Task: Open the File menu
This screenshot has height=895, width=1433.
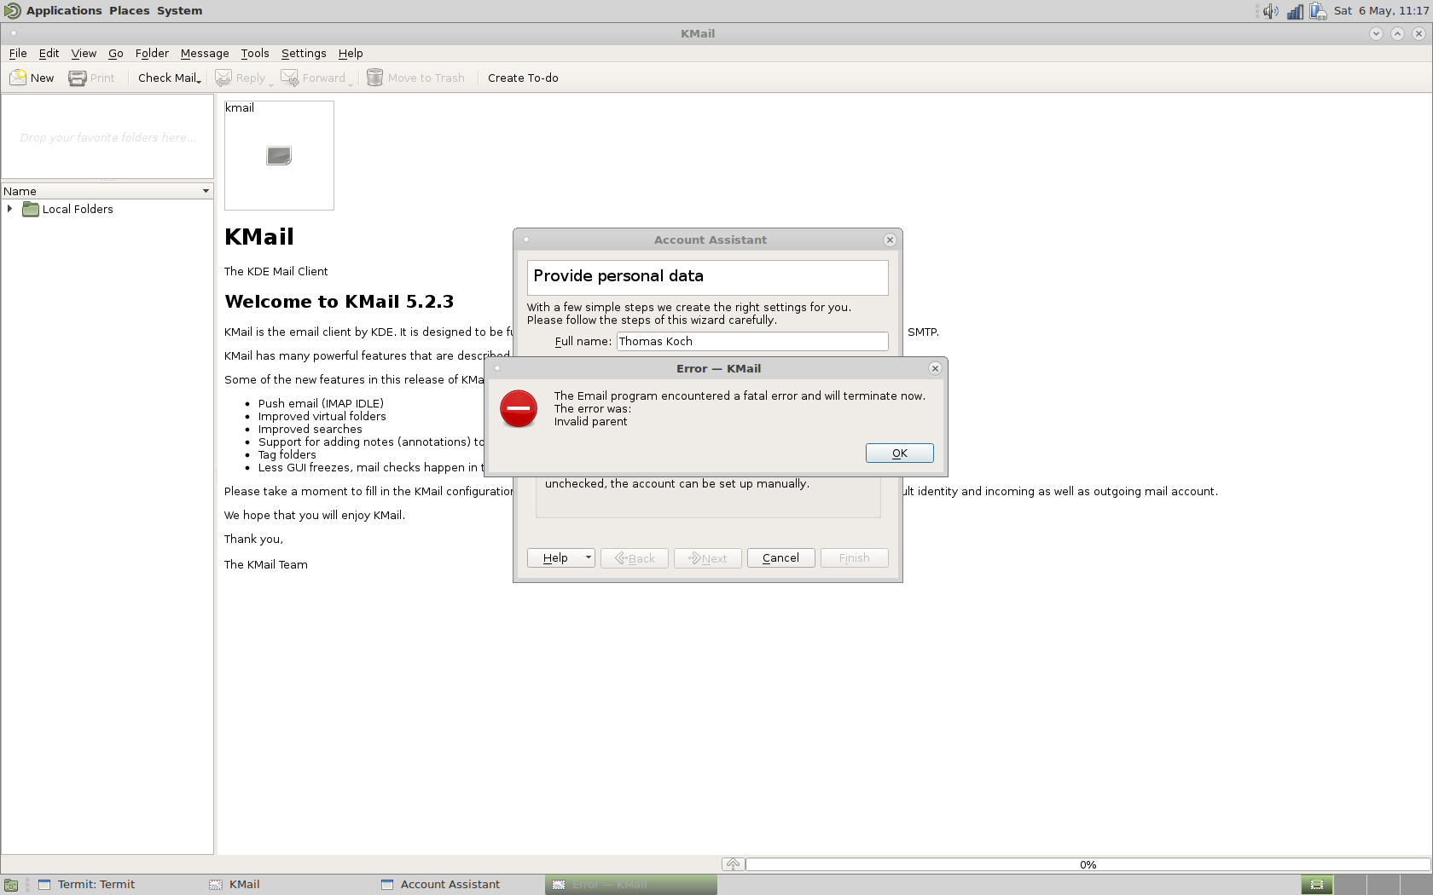Action: pyautogui.click(x=18, y=53)
